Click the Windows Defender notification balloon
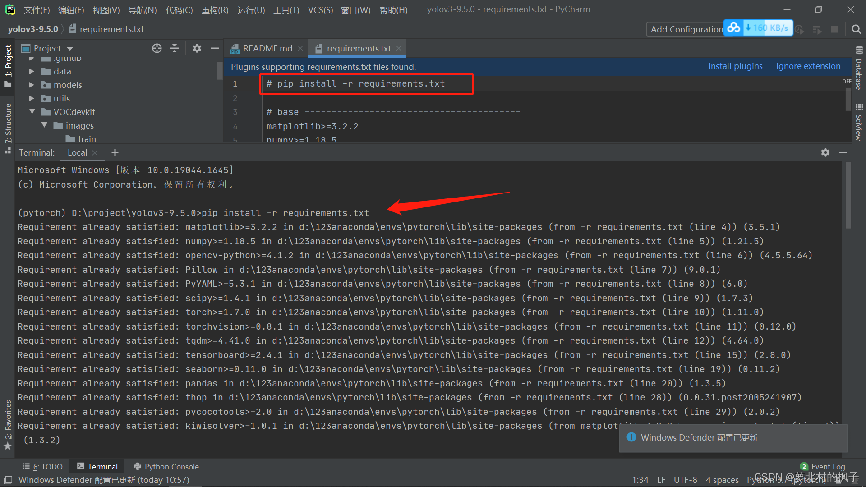Image resolution: width=866 pixels, height=487 pixels. click(733, 437)
